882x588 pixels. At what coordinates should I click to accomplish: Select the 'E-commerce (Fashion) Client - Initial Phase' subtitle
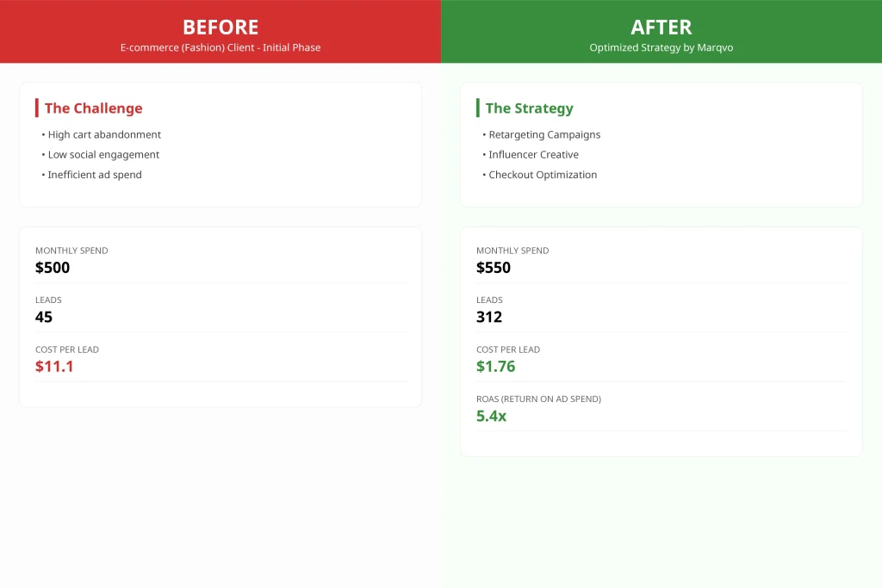coord(220,48)
